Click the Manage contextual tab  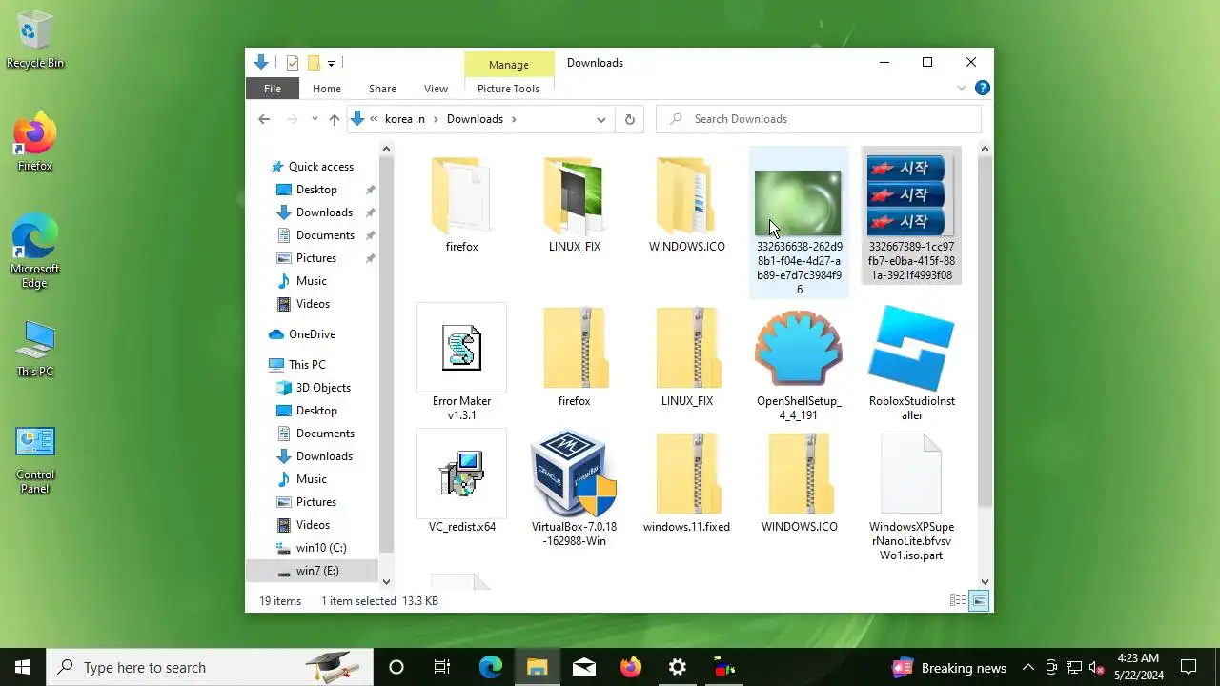click(x=508, y=65)
